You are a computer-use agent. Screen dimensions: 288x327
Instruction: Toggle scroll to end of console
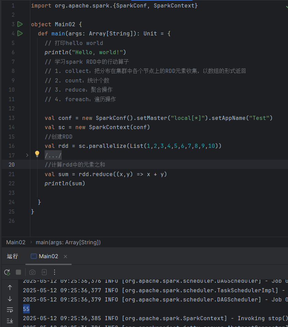pyautogui.click(x=10, y=321)
